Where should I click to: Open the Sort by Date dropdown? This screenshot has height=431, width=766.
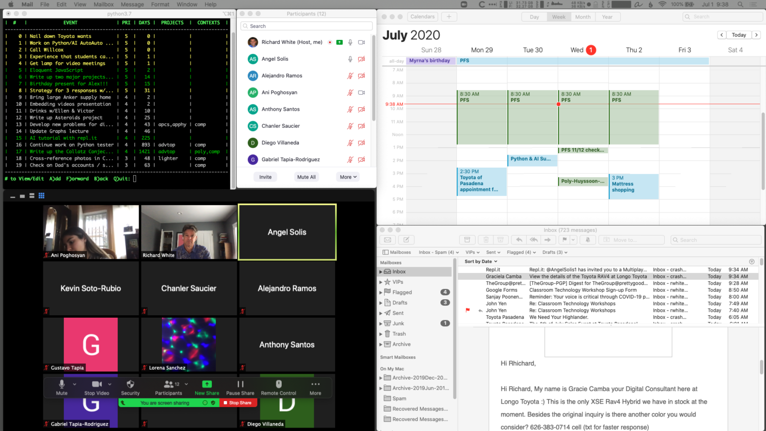(x=481, y=261)
